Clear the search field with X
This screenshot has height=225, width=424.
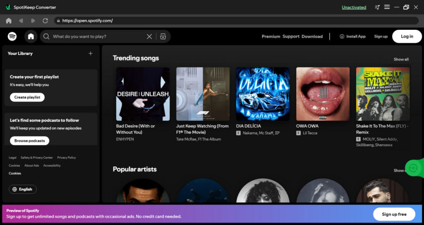pyautogui.click(x=149, y=36)
